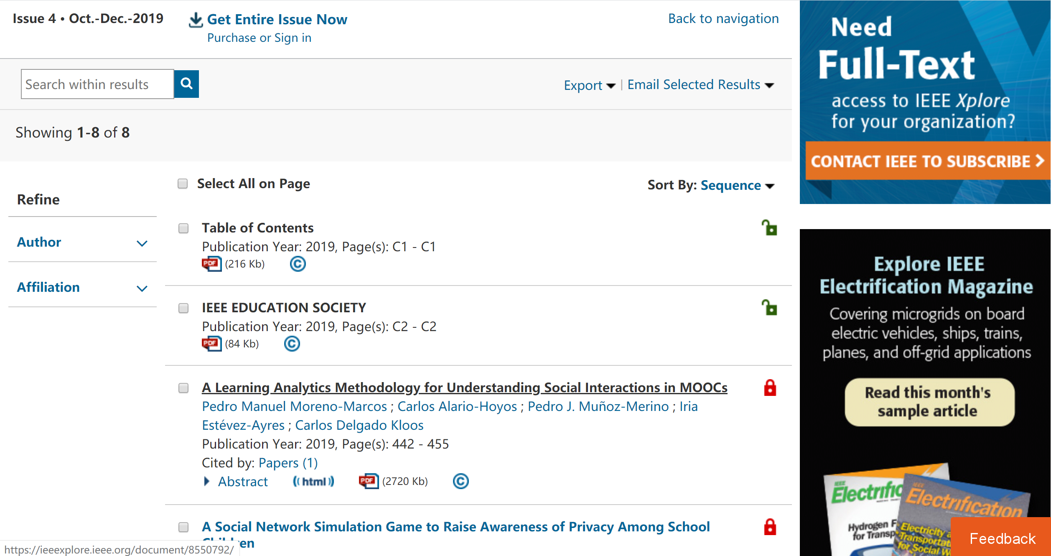Open PDF icon for Table of Contents

pos(211,264)
